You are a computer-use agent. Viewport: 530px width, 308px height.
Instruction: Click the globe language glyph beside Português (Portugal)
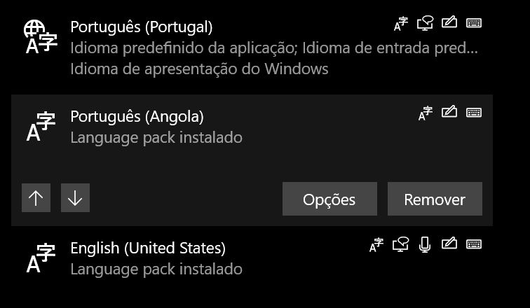(40, 37)
